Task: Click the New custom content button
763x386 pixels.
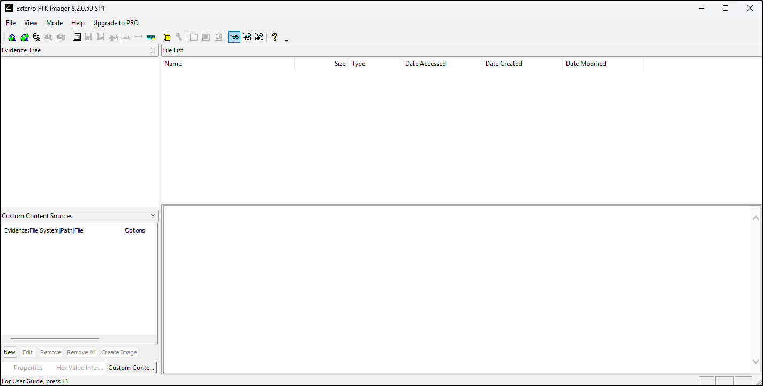Action: [10, 352]
